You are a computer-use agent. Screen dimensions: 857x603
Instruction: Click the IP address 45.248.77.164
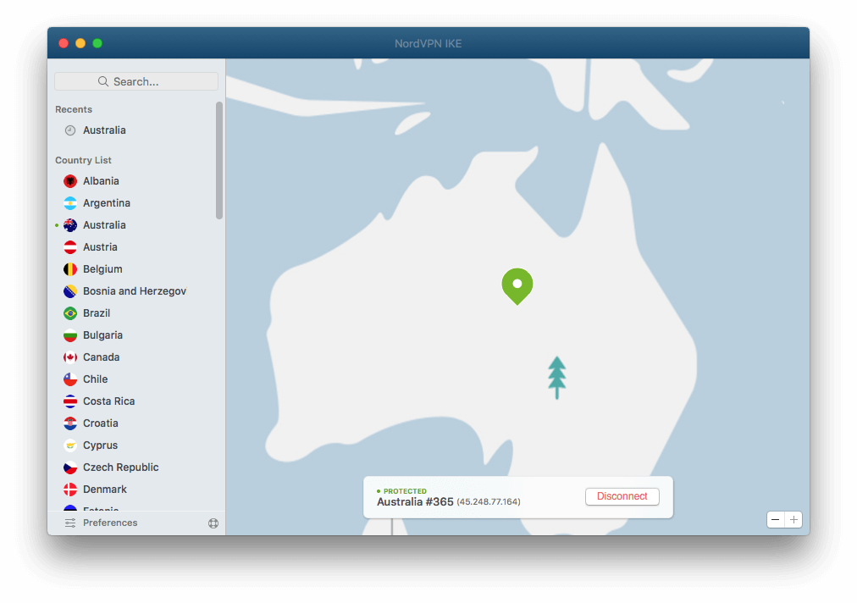pos(489,502)
